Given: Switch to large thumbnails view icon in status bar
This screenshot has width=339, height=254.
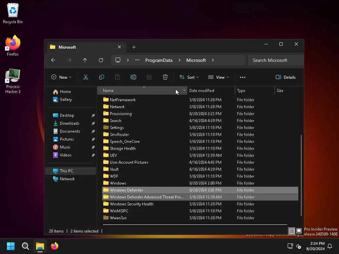Looking at the screenshot, I should 299,231.
